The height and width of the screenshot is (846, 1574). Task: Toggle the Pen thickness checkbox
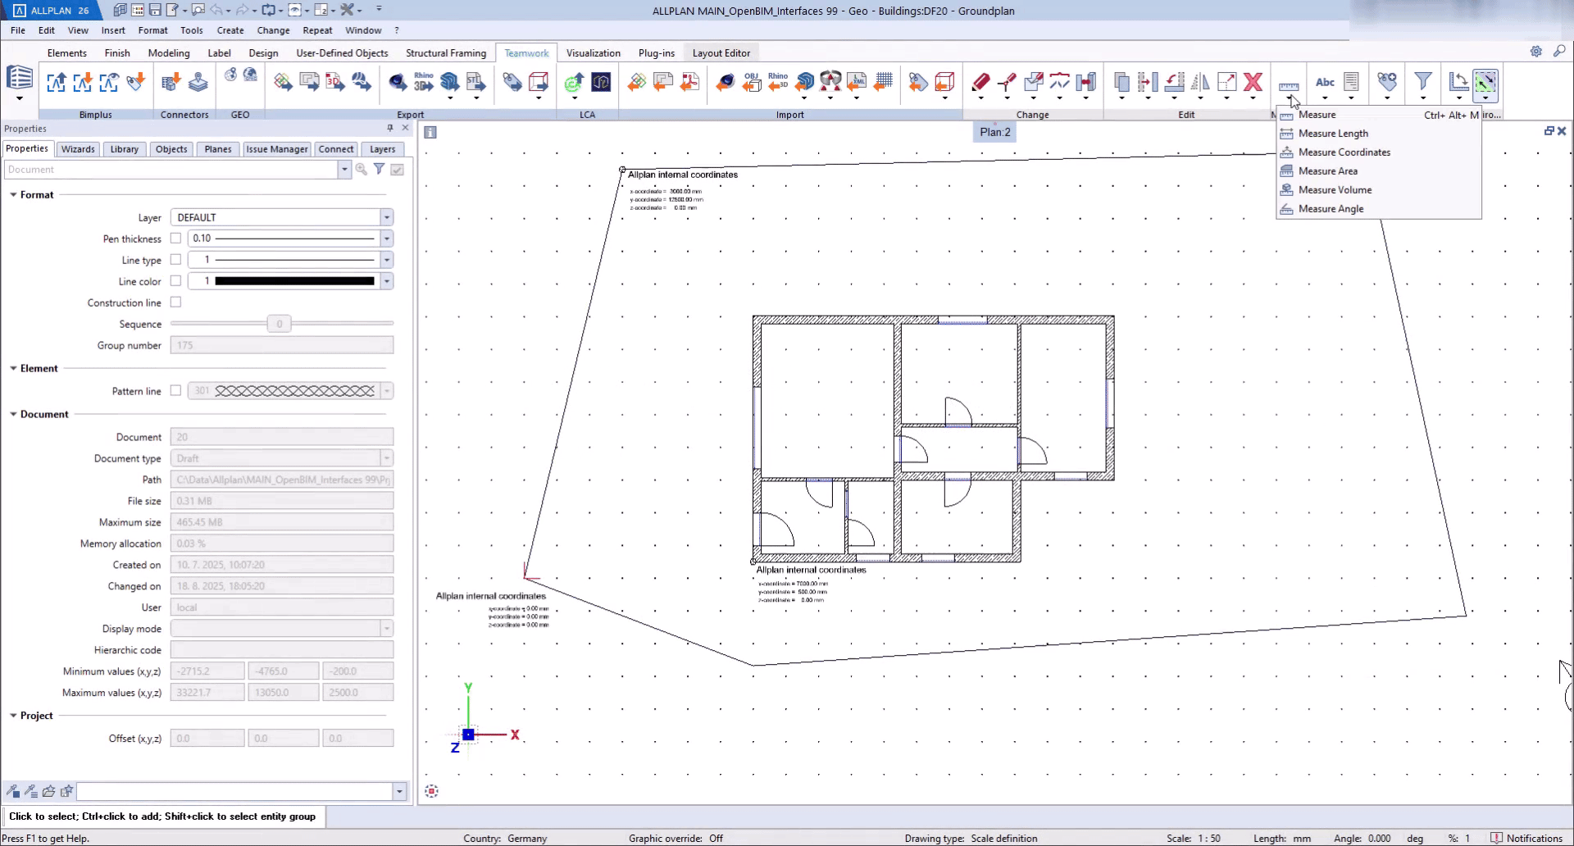(175, 239)
